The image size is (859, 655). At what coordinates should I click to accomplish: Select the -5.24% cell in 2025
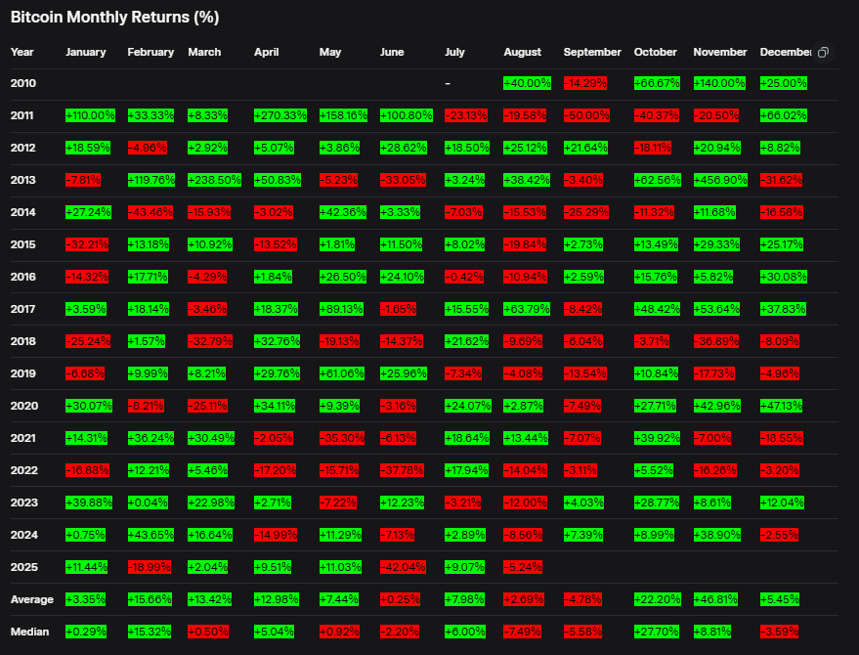pos(523,567)
